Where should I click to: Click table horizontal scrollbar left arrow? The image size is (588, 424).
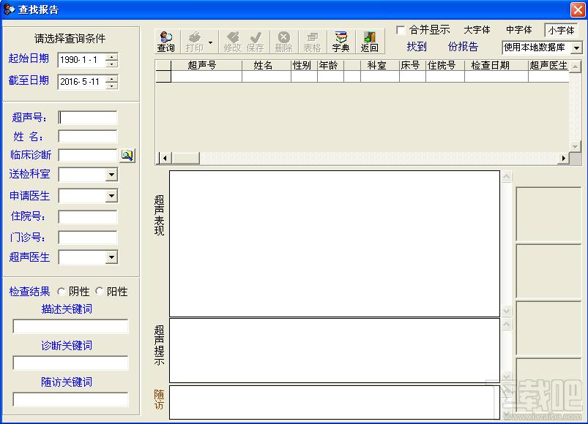(x=164, y=159)
